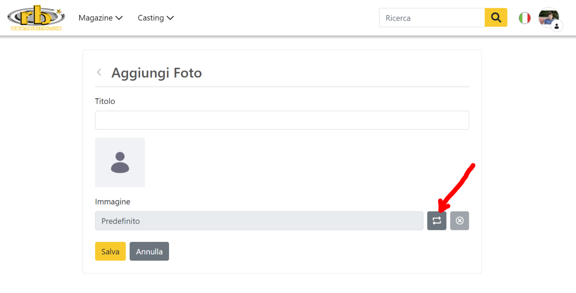Viewport: 576px width, 293px height.
Task: Click the swap image button next to Predefinito
Action: pyautogui.click(x=437, y=221)
